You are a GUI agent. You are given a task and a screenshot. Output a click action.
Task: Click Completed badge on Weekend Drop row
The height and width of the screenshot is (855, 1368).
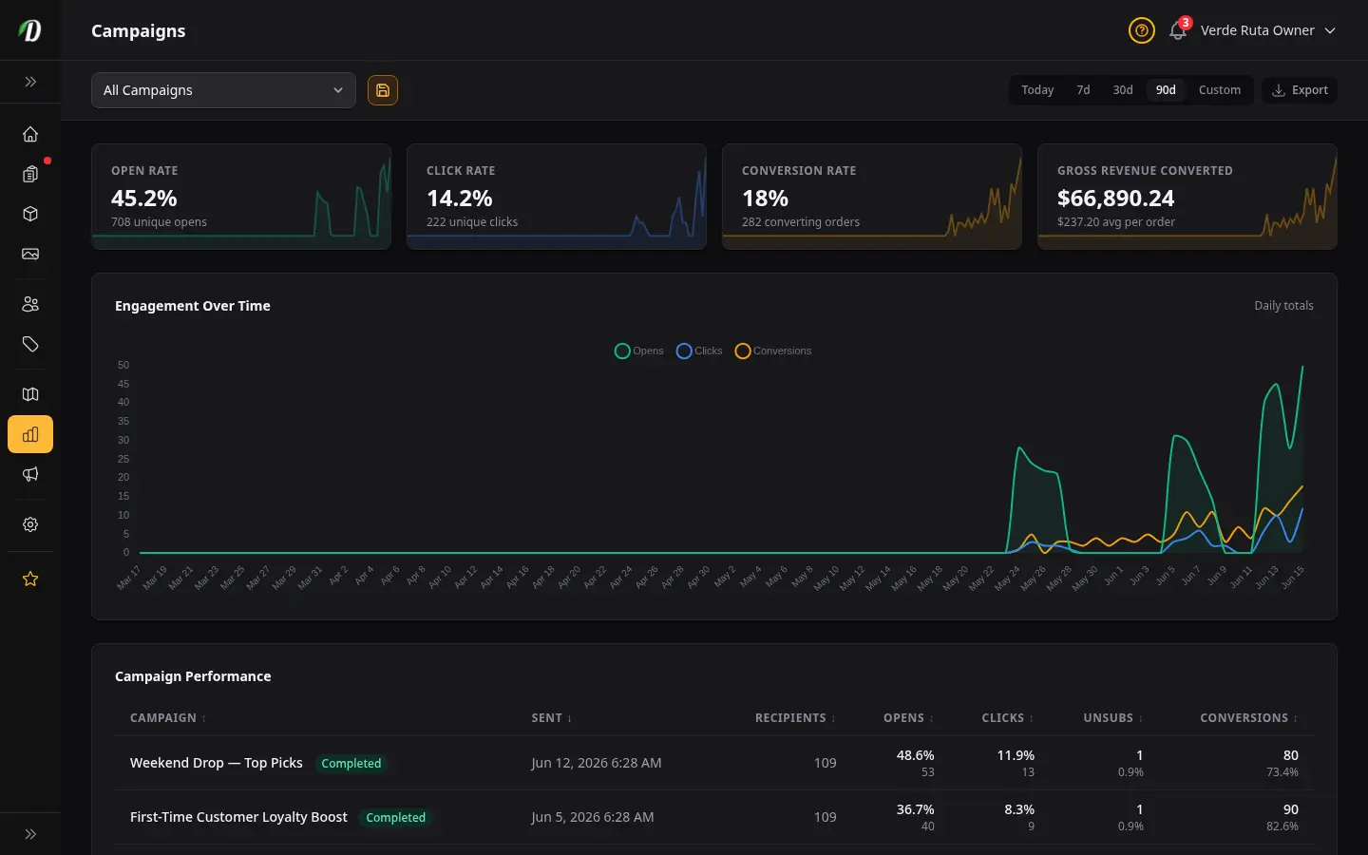[351, 764]
